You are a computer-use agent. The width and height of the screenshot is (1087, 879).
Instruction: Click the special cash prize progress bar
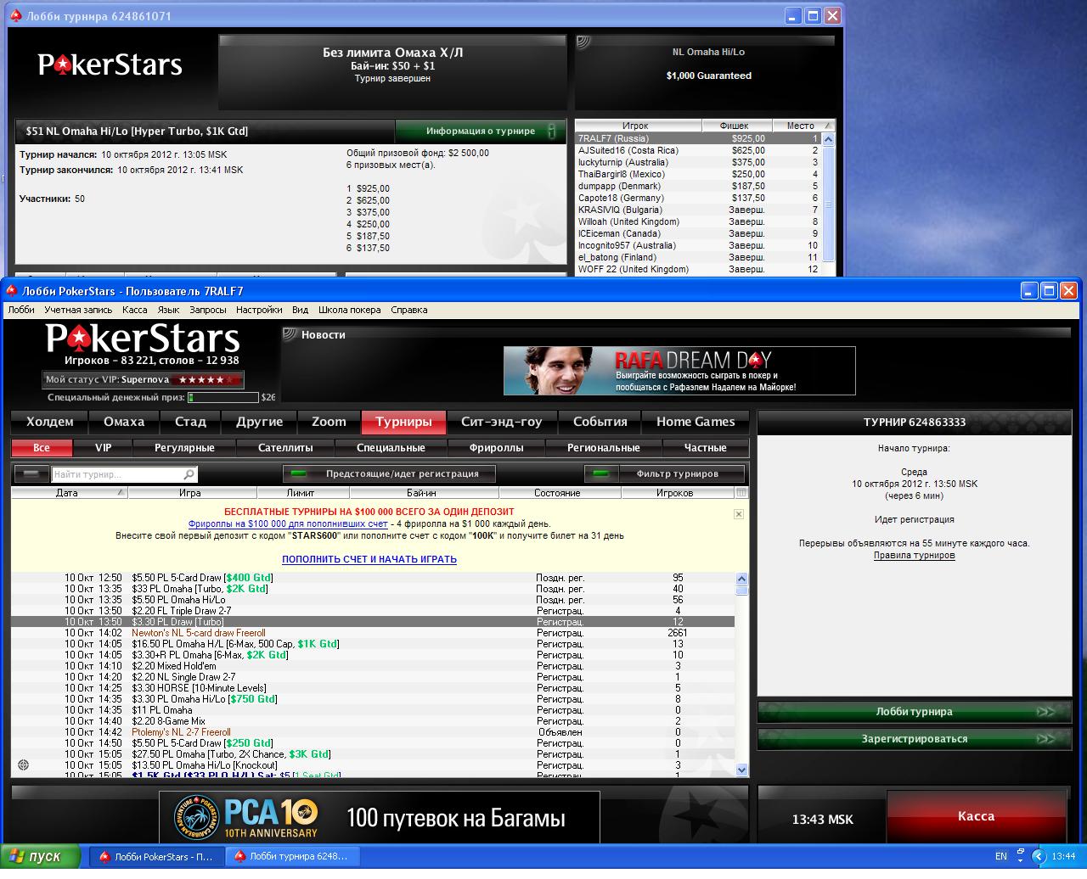[223, 397]
